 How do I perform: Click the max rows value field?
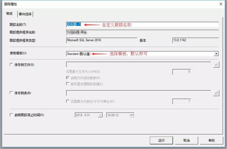tap(182, 101)
